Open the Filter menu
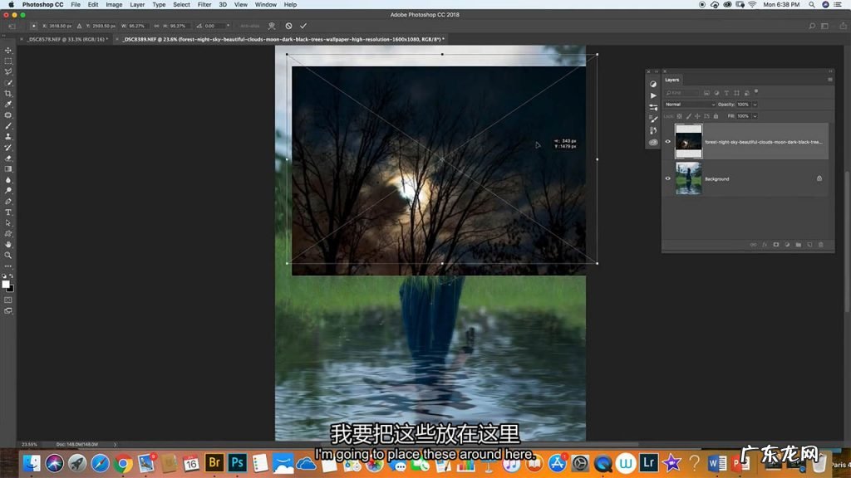 point(204,4)
